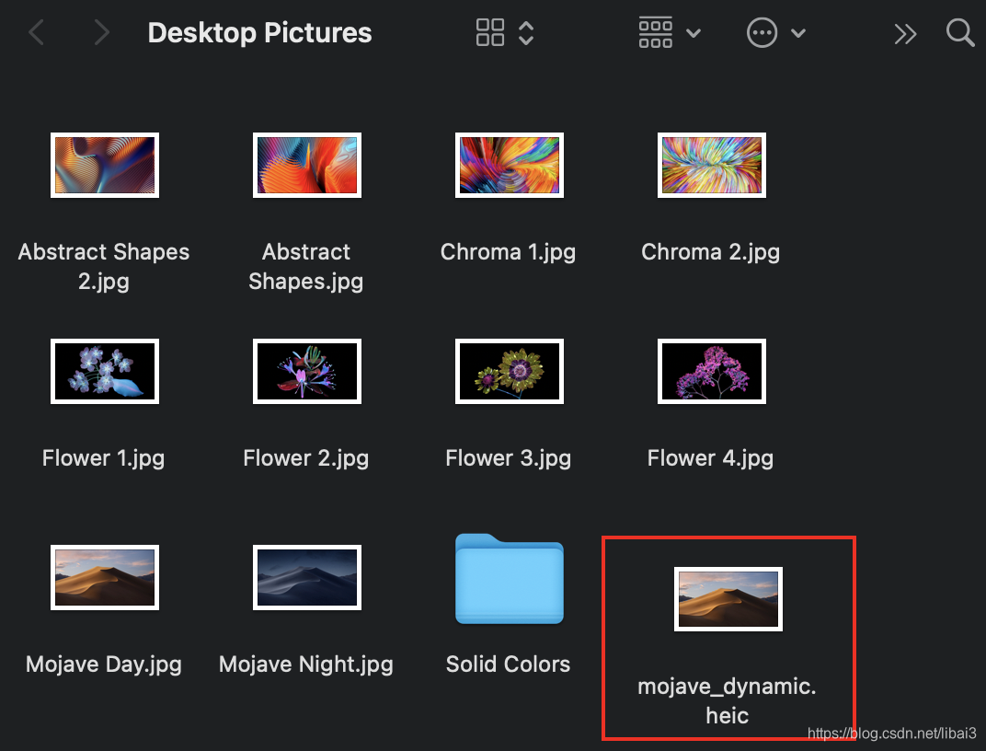The height and width of the screenshot is (751, 986).
Task: Select the Flower 3.jpg thumbnail
Action: [510, 372]
